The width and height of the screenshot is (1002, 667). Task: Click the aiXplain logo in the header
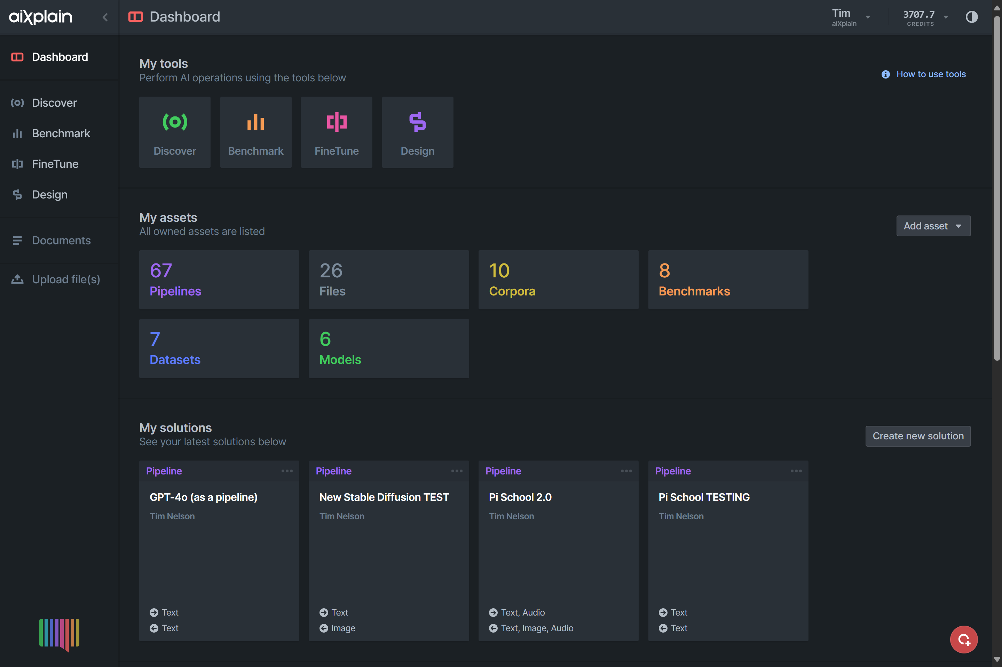pyautogui.click(x=41, y=17)
